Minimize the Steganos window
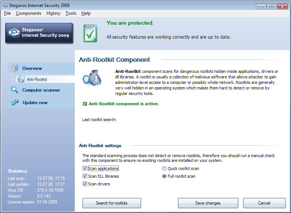This screenshot has width=291, height=213. click(261, 7)
